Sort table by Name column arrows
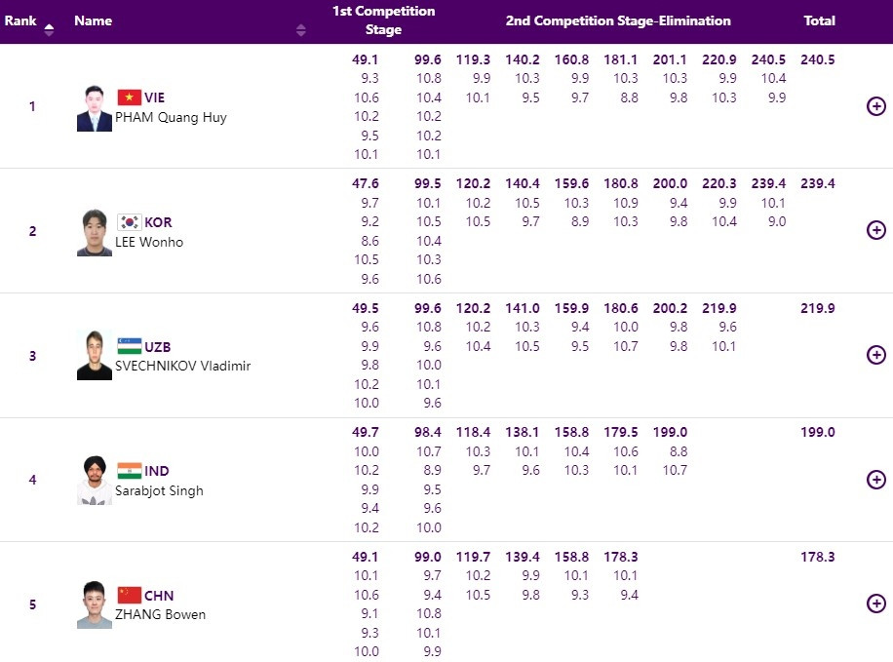Viewport: 893px width, 662px height. tap(300, 30)
